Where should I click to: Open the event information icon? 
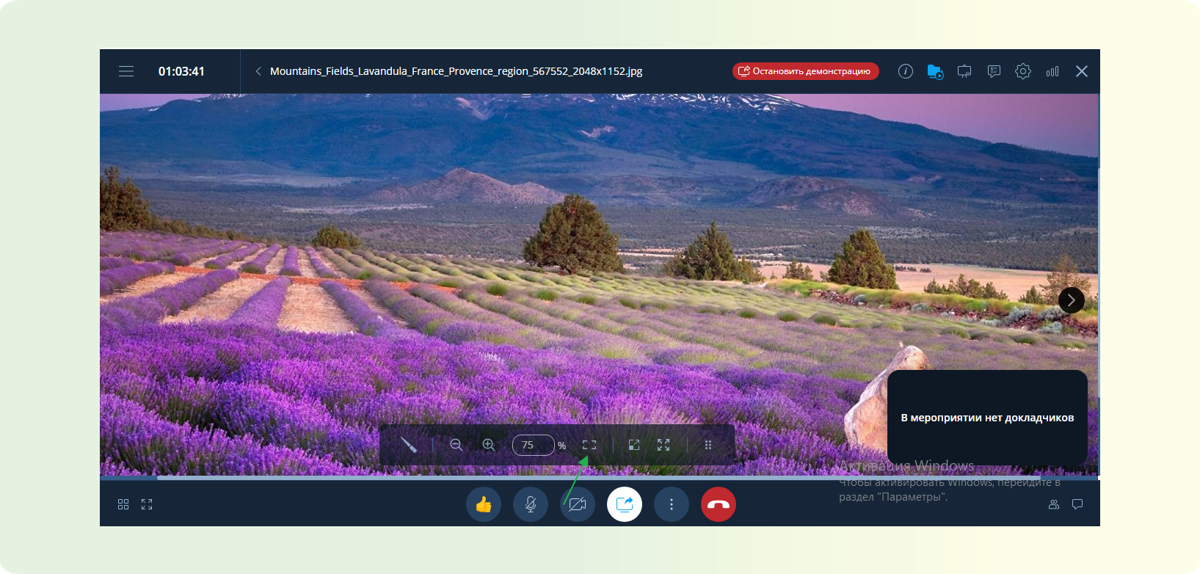906,71
